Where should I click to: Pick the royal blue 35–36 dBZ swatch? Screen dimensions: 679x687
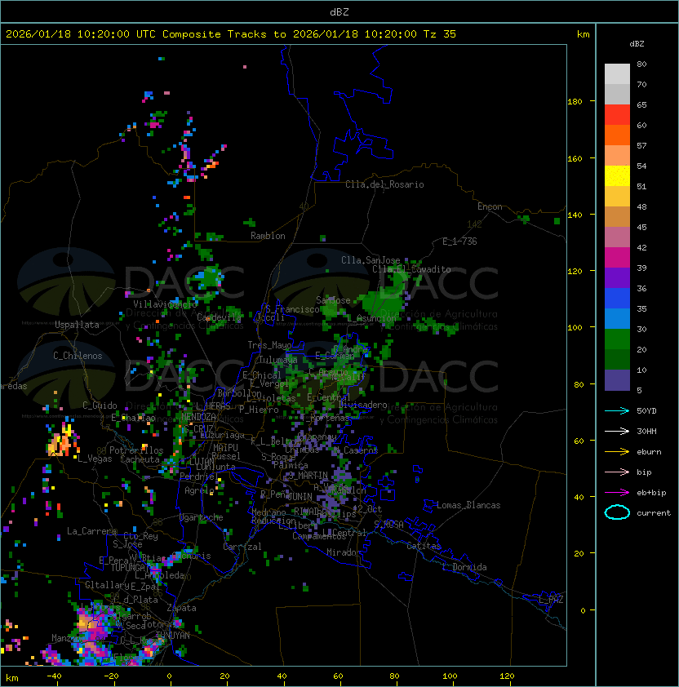617,298
